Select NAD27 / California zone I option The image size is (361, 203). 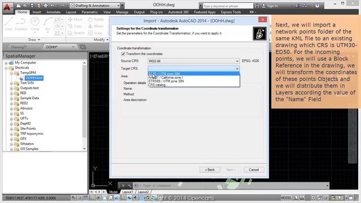click(193, 78)
